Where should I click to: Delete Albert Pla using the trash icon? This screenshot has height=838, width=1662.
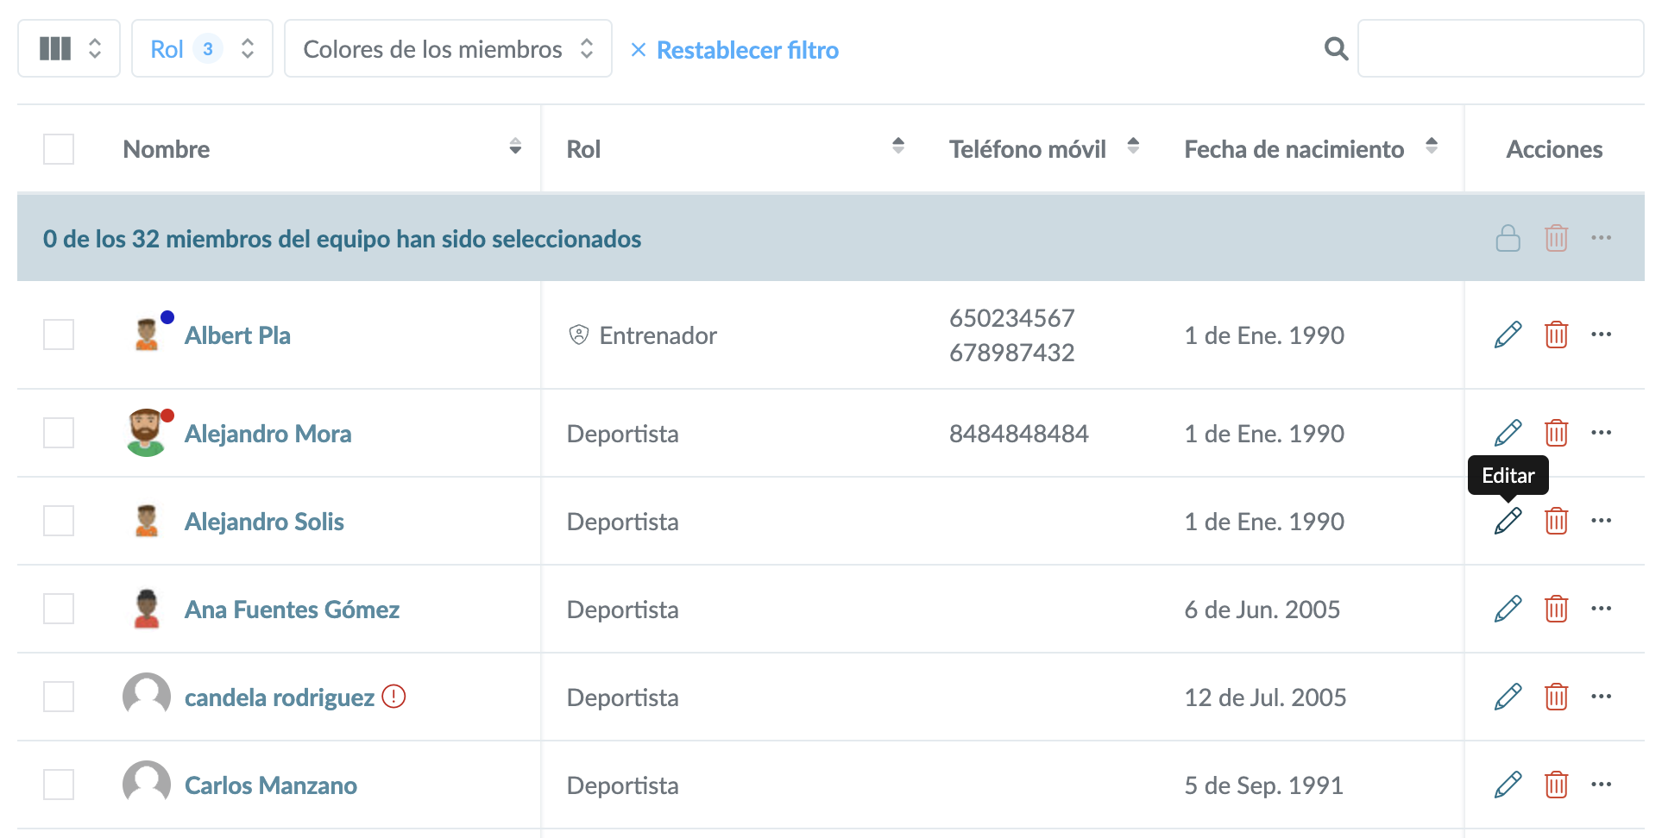(x=1556, y=335)
